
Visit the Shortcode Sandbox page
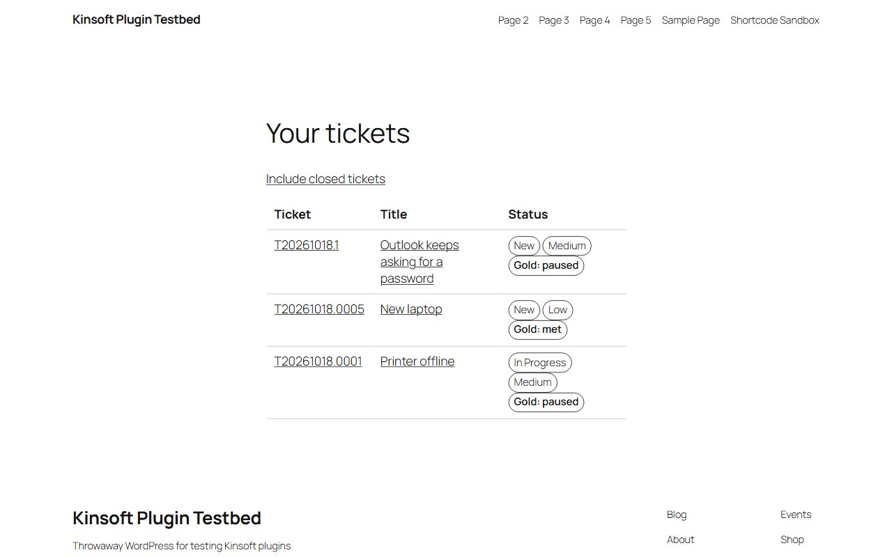tap(775, 20)
